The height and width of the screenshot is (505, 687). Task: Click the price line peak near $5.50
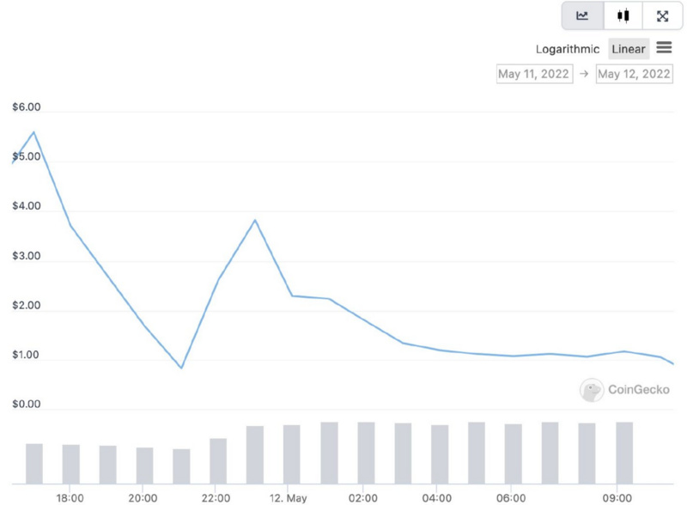[33, 132]
